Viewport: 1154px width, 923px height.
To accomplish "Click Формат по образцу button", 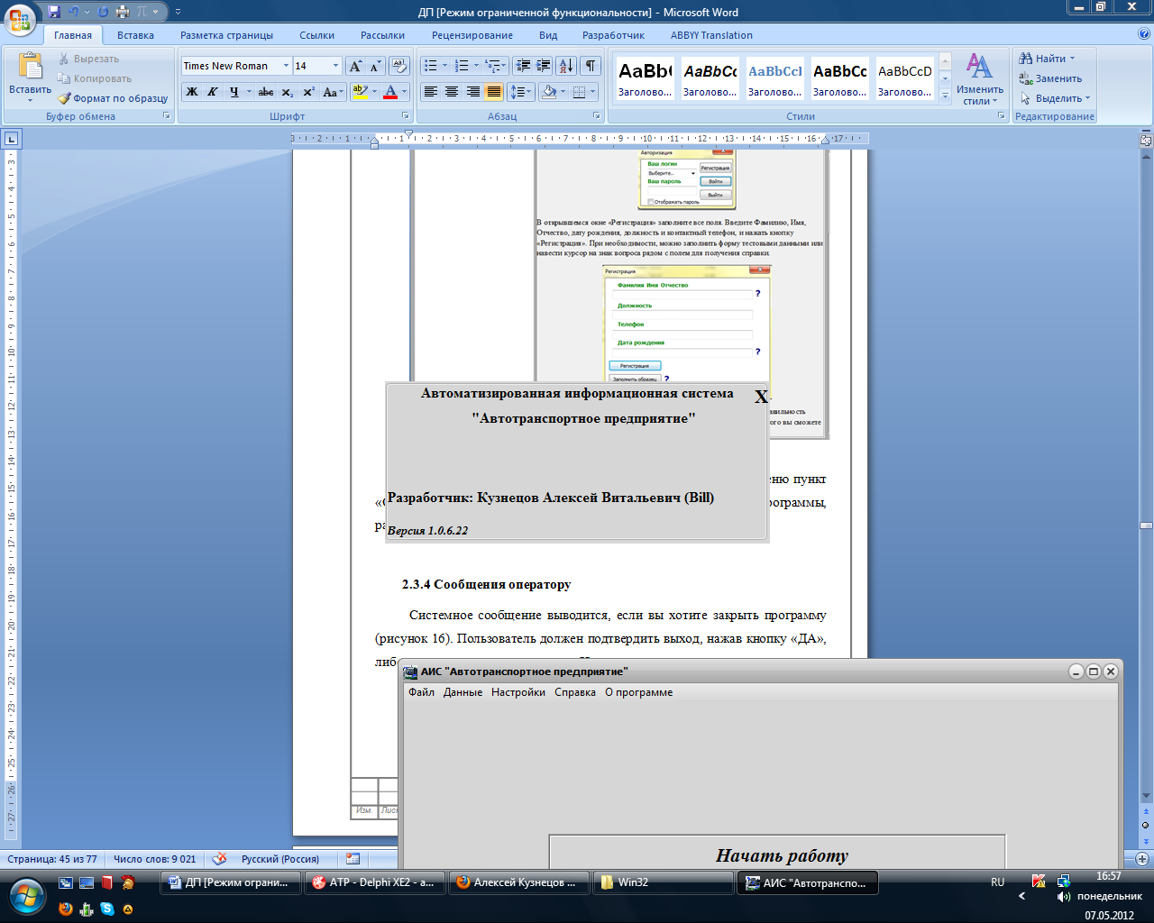I will [x=113, y=98].
